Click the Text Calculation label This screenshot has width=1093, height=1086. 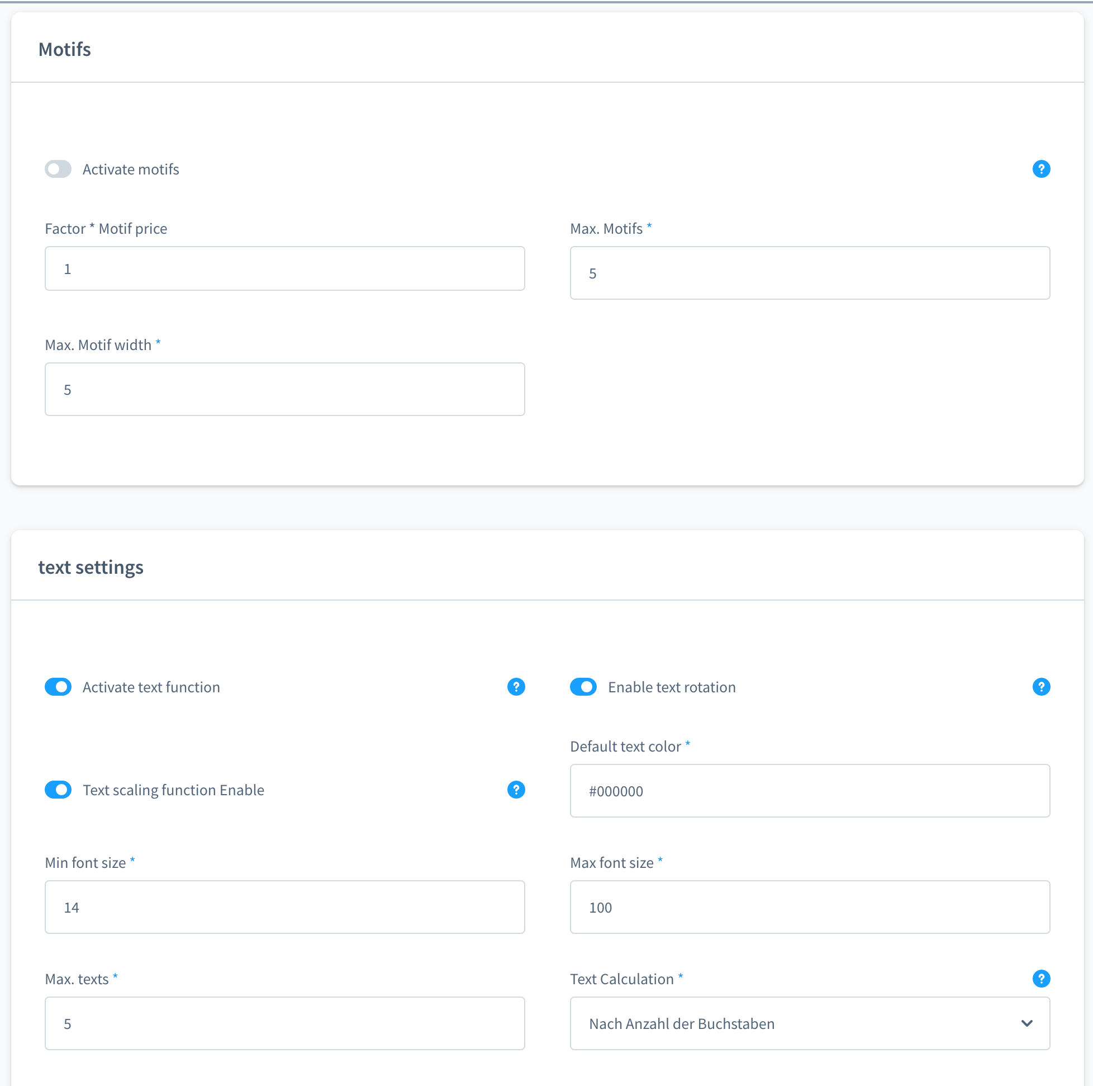[622, 979]
